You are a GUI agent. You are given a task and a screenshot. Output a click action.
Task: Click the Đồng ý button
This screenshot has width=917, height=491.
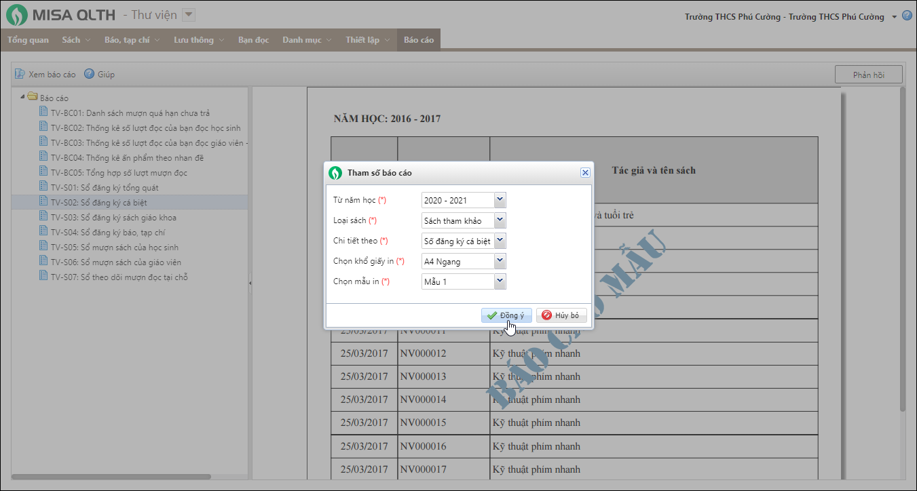tap(506, 315)
